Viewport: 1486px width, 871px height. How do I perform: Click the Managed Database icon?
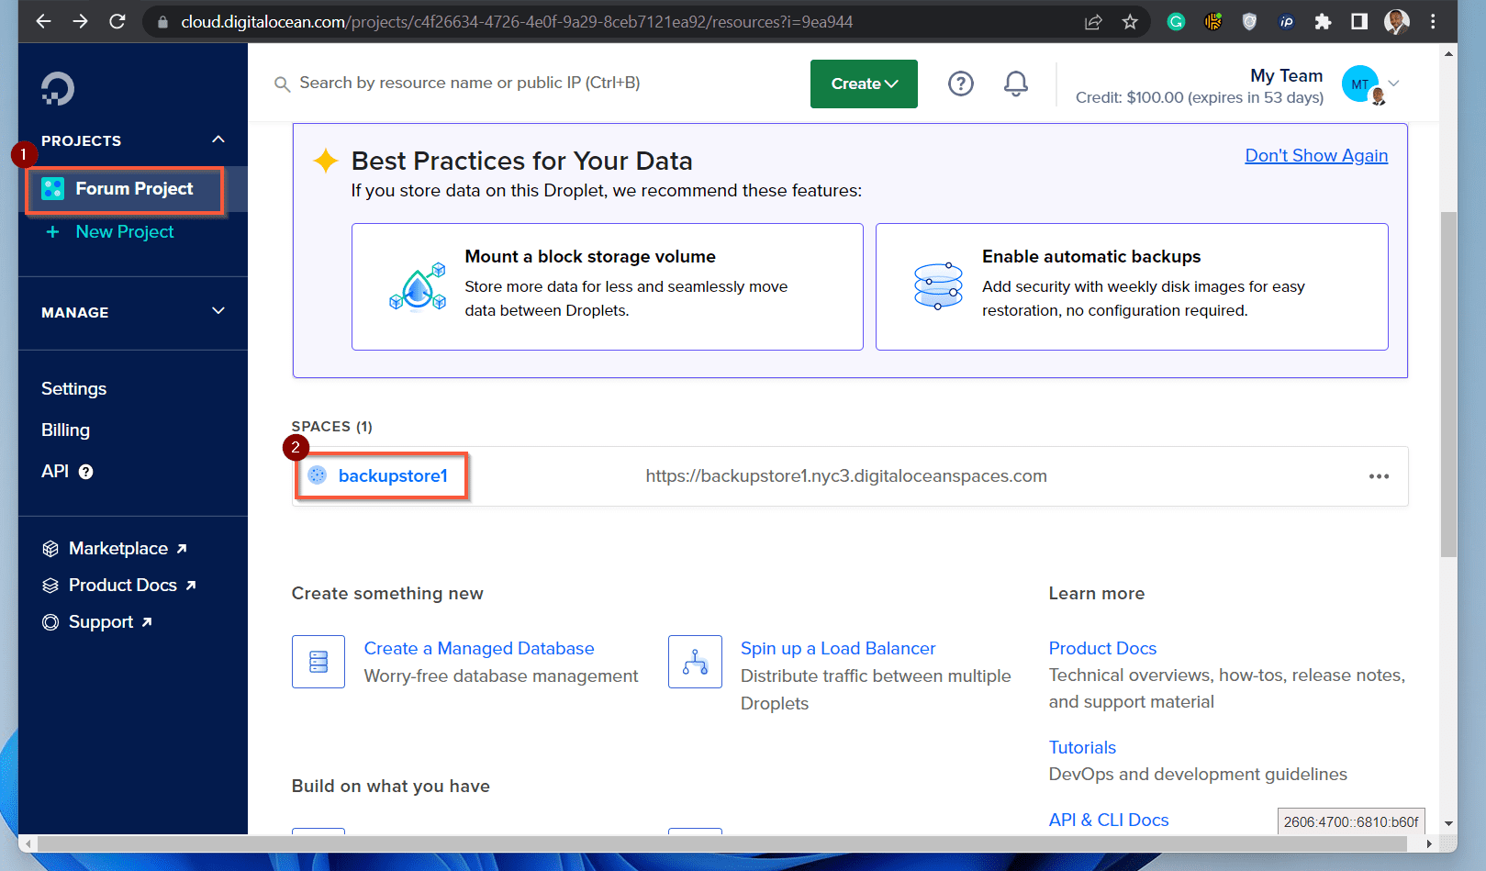318,662
